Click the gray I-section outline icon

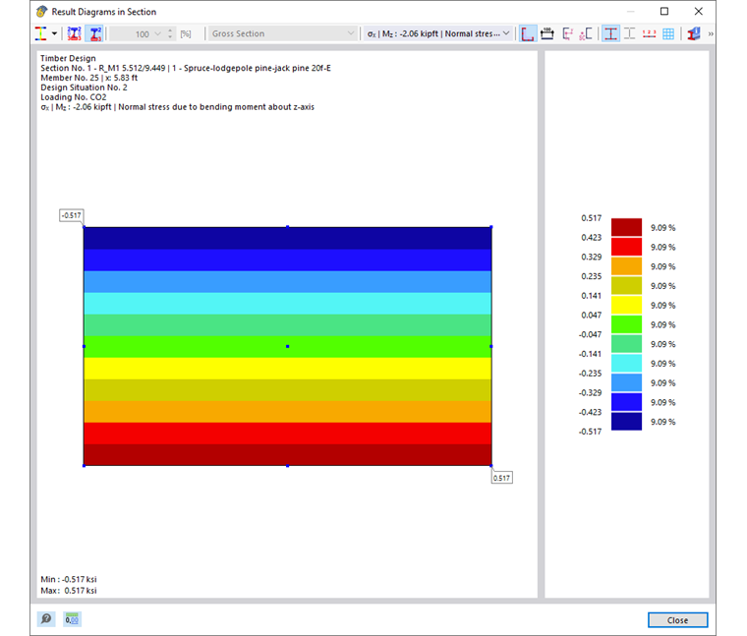click(630, 33)
